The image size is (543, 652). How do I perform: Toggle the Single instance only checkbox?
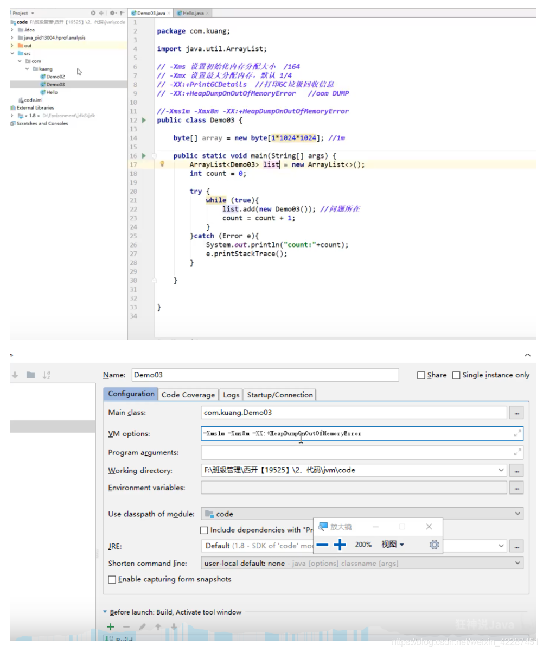456,375
